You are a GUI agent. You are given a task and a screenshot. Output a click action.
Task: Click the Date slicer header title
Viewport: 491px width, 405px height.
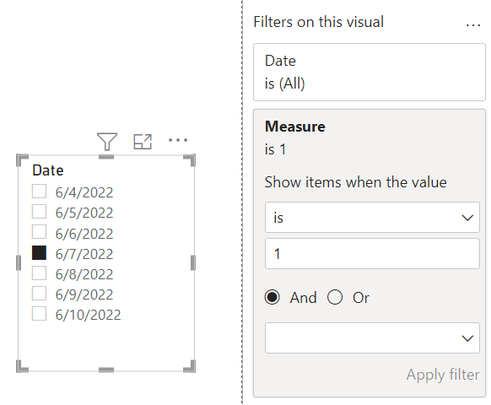coord(48,170)
